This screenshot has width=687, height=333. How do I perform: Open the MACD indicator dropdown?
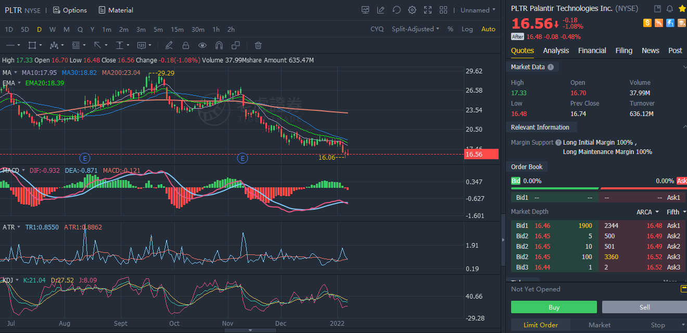(x=14, y=170)
